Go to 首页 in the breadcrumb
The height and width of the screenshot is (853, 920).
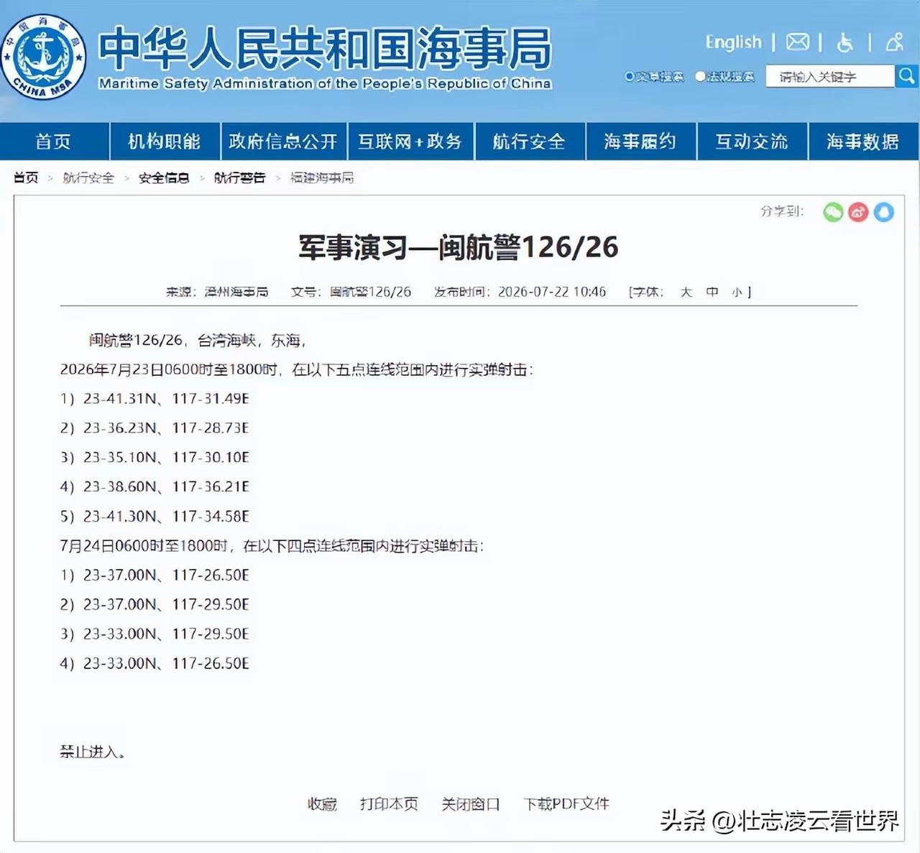tap(26, 177)
